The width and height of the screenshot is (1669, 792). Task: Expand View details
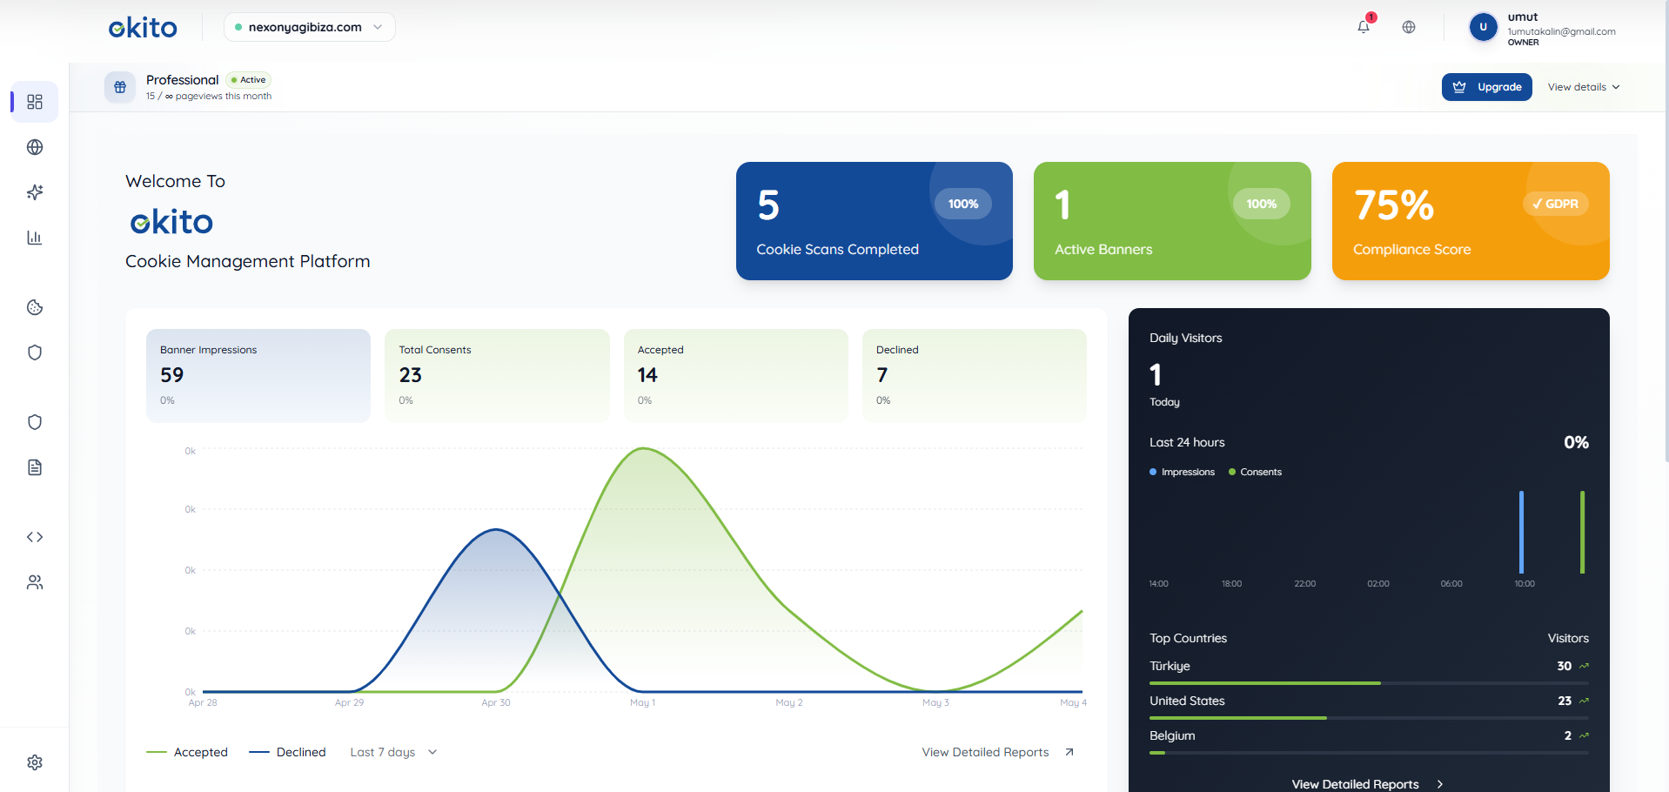1584,87
